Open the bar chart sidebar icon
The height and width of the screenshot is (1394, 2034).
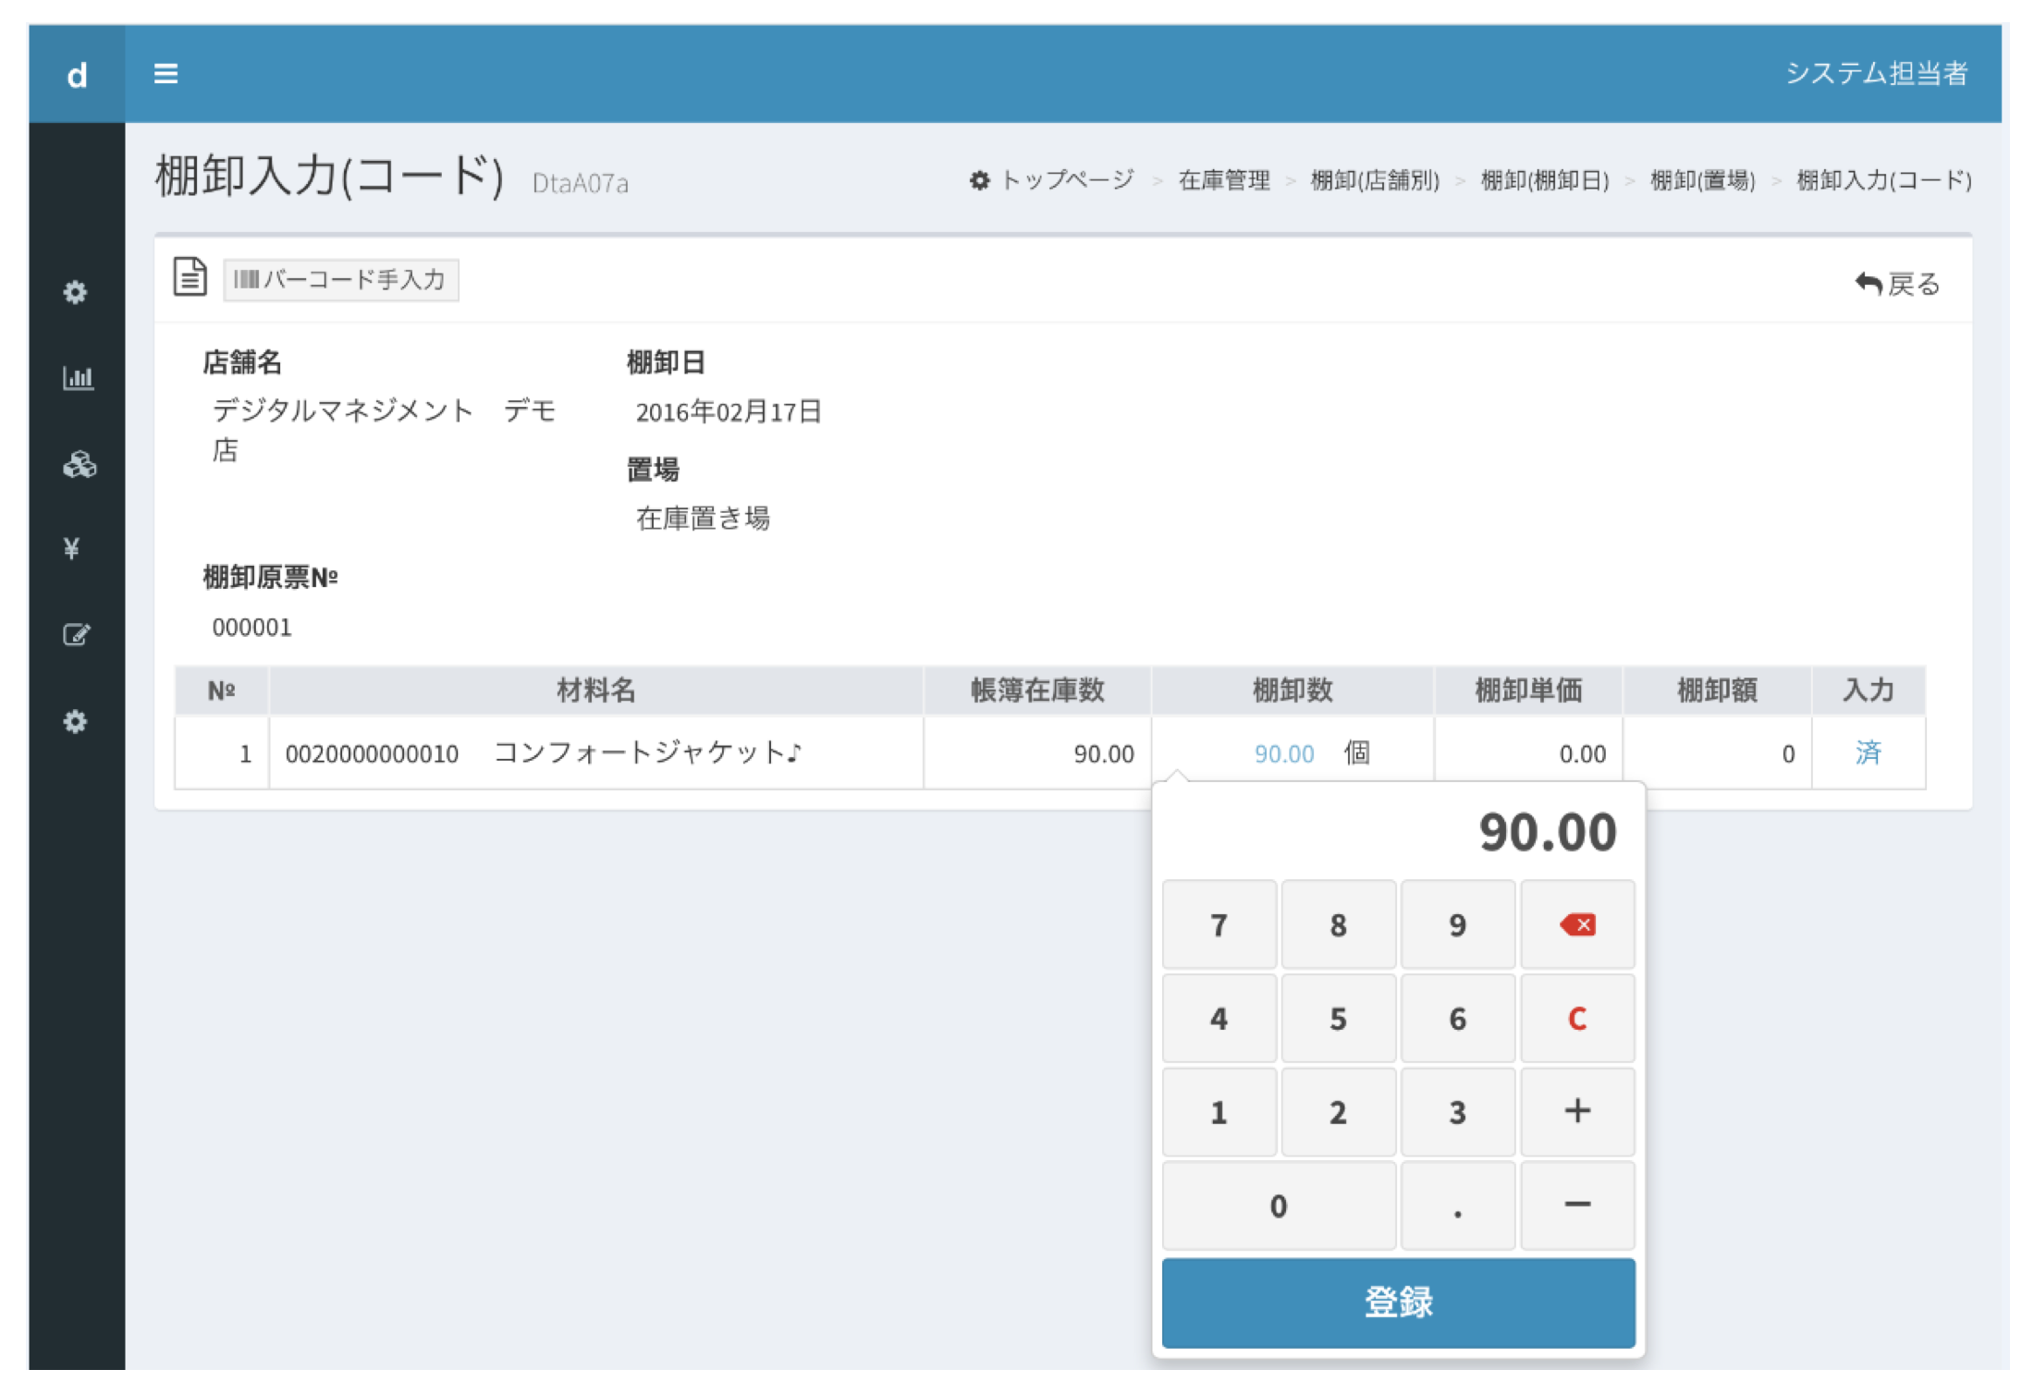point(78,377)
